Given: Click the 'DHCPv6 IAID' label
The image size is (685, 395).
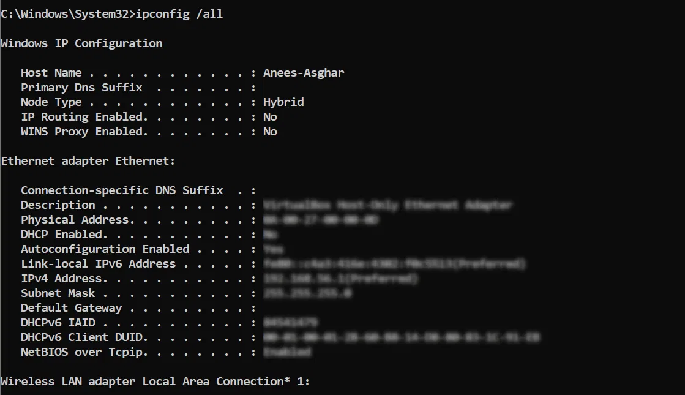Looking at the screenshot, I should [x=58, y=323].
